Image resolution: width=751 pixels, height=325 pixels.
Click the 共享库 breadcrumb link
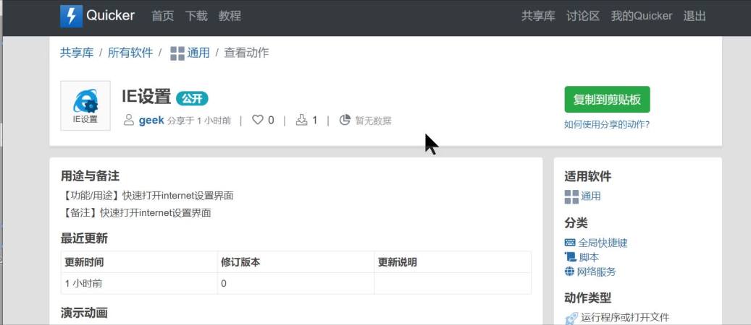coord(77,53)
